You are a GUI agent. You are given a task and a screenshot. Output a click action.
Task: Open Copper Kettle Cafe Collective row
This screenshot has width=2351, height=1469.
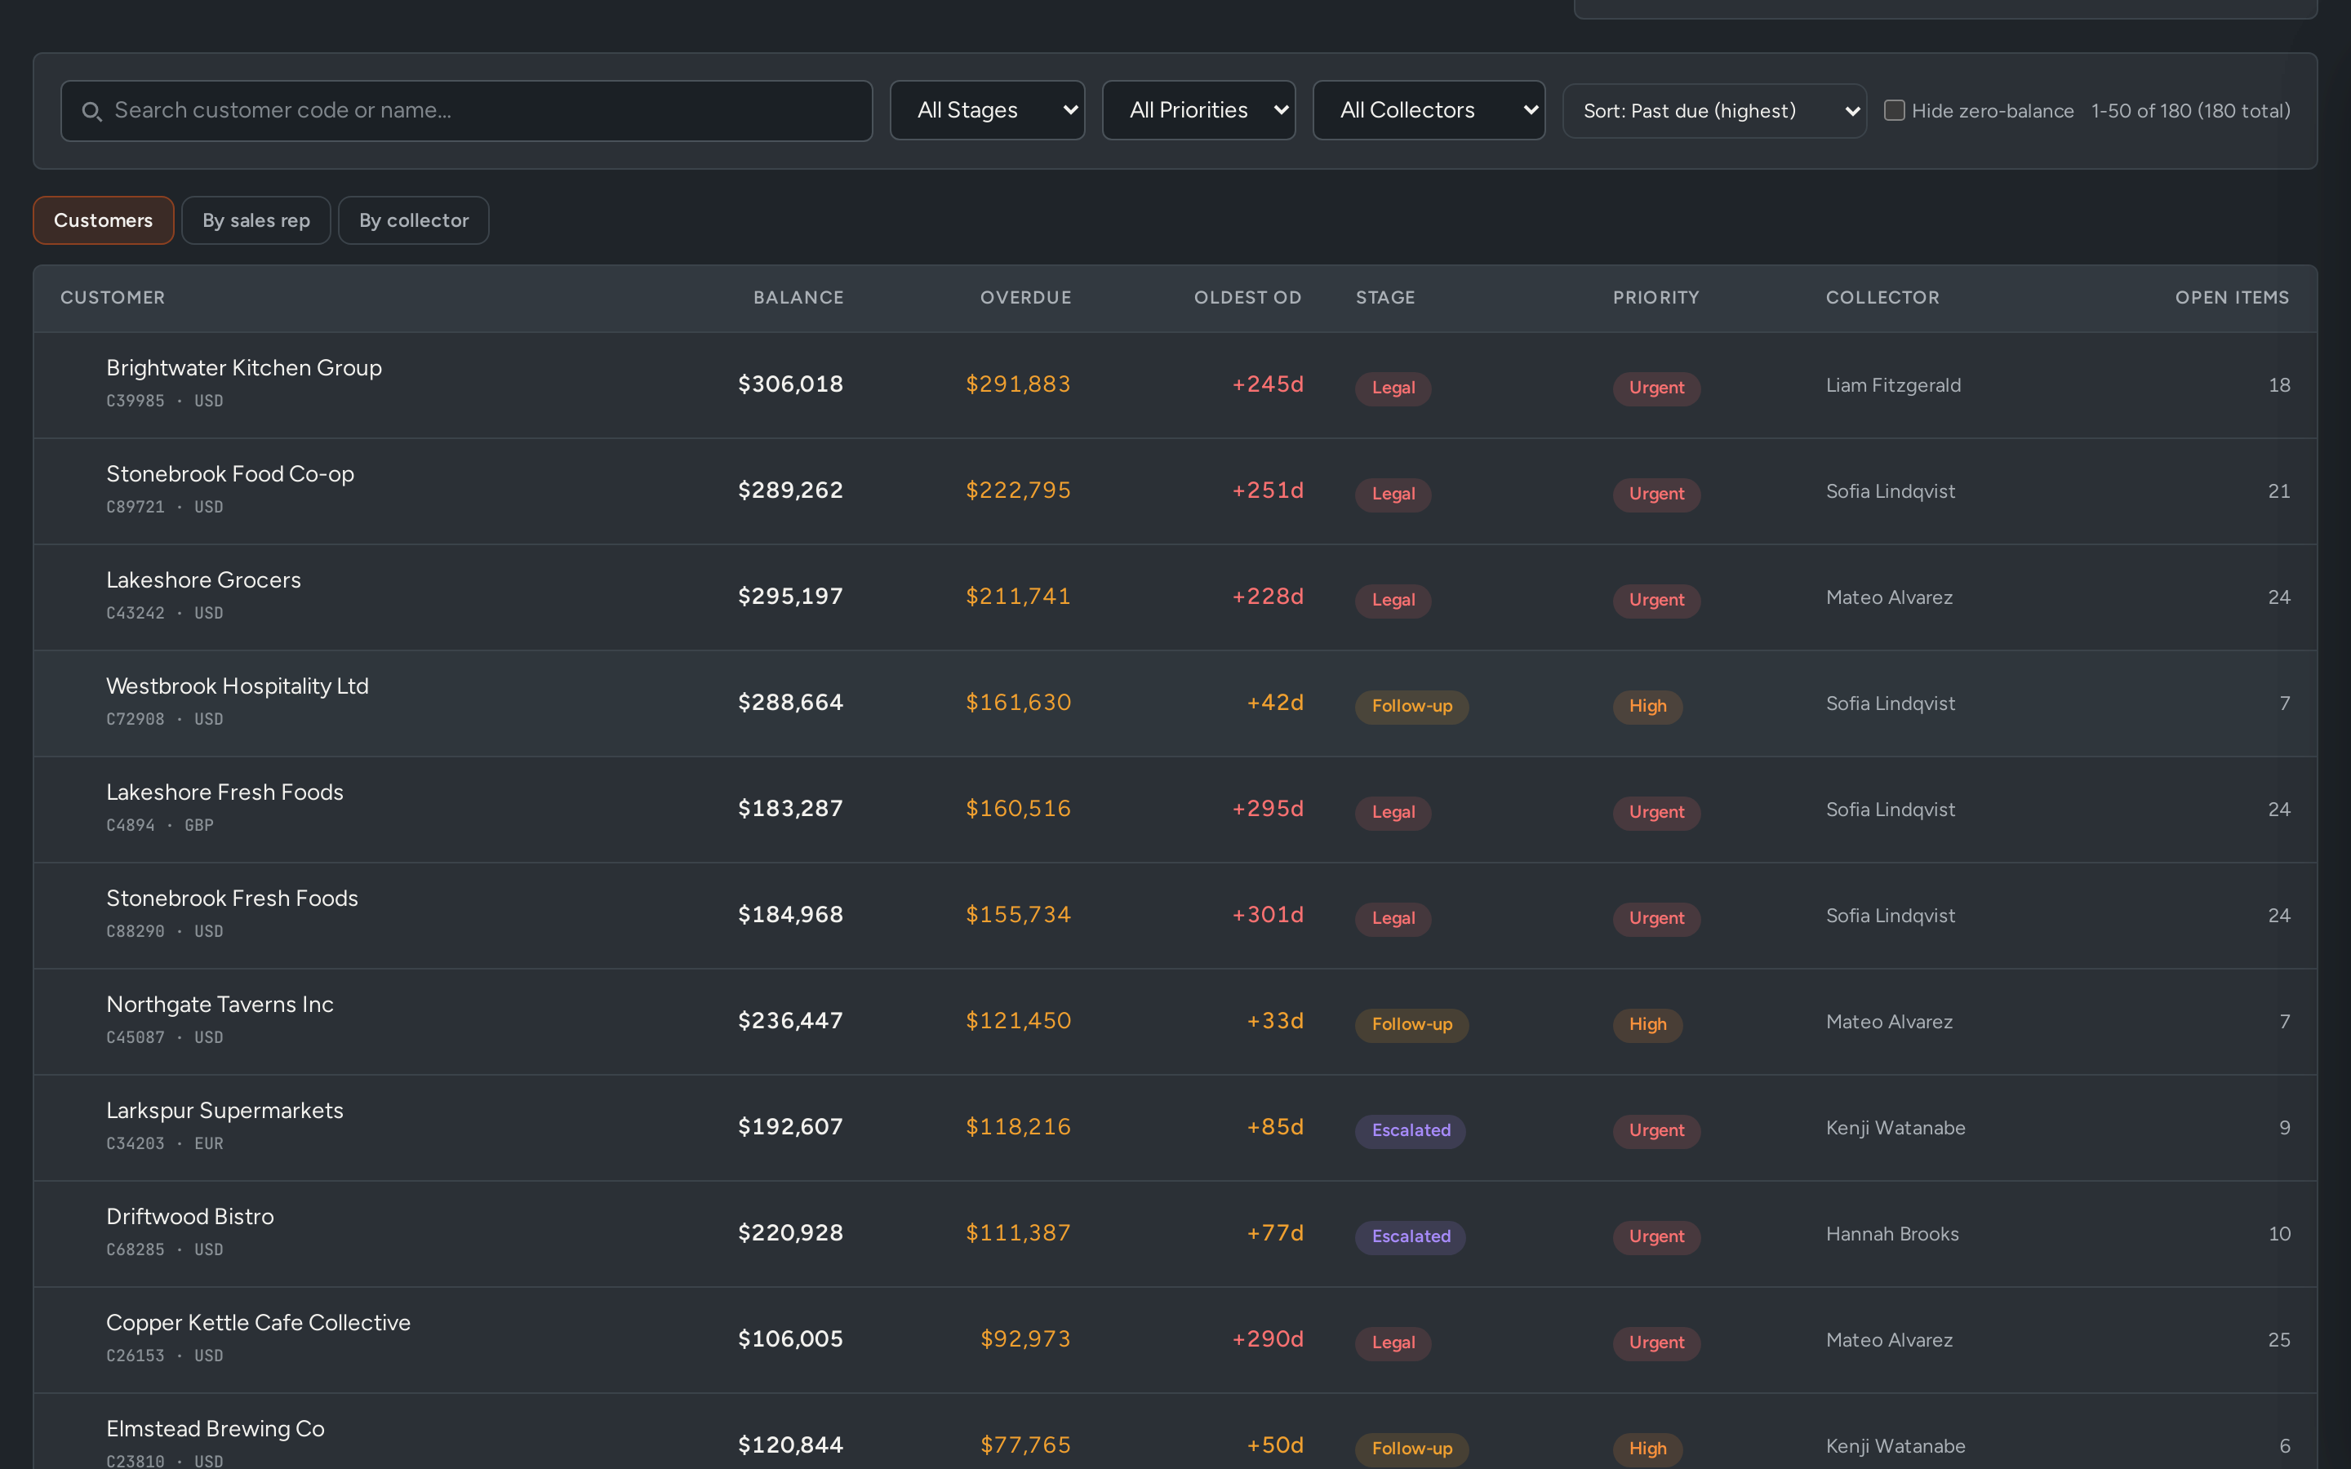pos(1175,1340)
